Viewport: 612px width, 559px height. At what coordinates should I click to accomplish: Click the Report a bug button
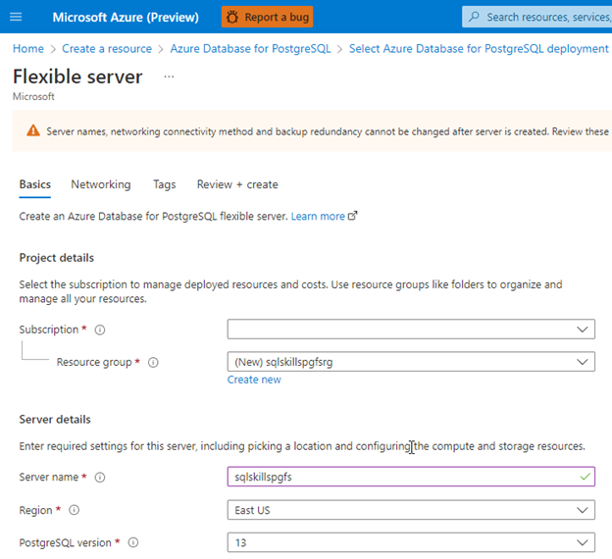pyautogui.click(x=267, y=17)
